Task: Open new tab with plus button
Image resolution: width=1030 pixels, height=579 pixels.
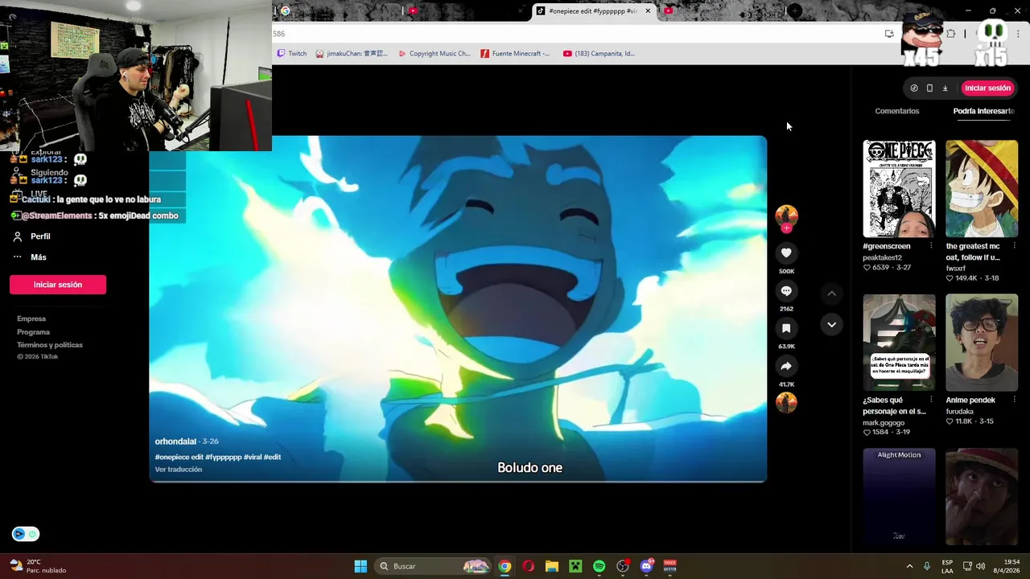Action: click(x=795, y=10)
